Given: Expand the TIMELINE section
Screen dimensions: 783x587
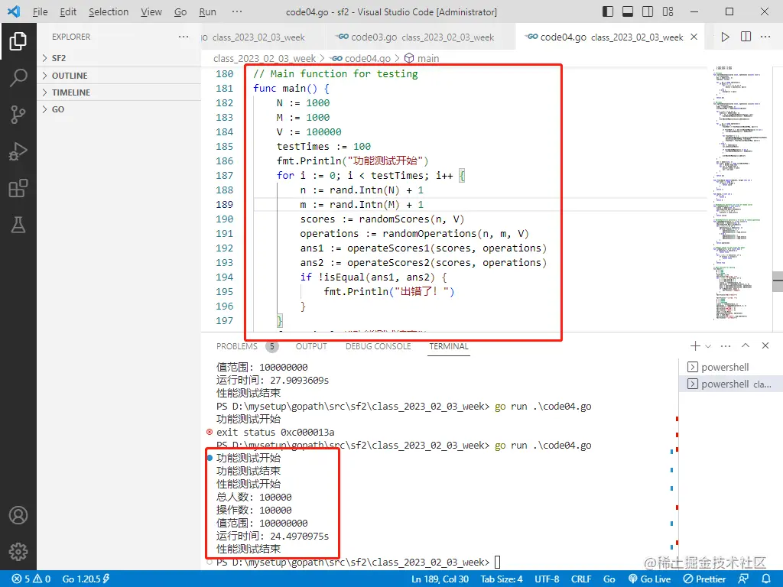Looking at the screenshot, I should [x=119, y=92].
